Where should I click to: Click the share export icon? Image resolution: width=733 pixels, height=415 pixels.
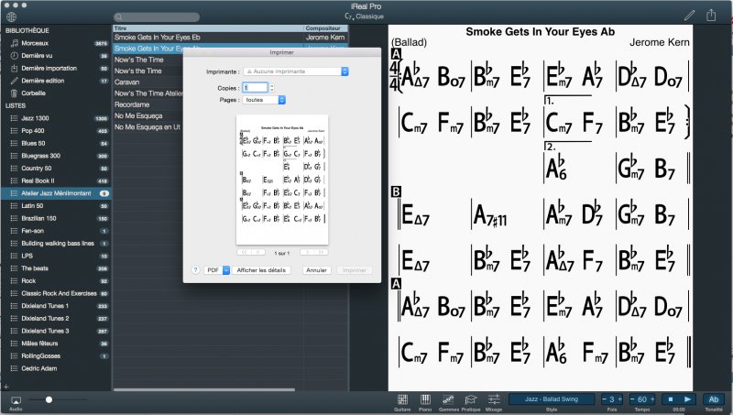pos(711,15)
